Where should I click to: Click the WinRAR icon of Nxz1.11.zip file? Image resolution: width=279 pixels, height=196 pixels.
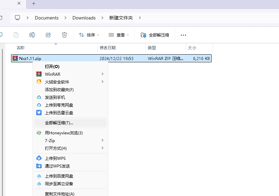point(15,58)
